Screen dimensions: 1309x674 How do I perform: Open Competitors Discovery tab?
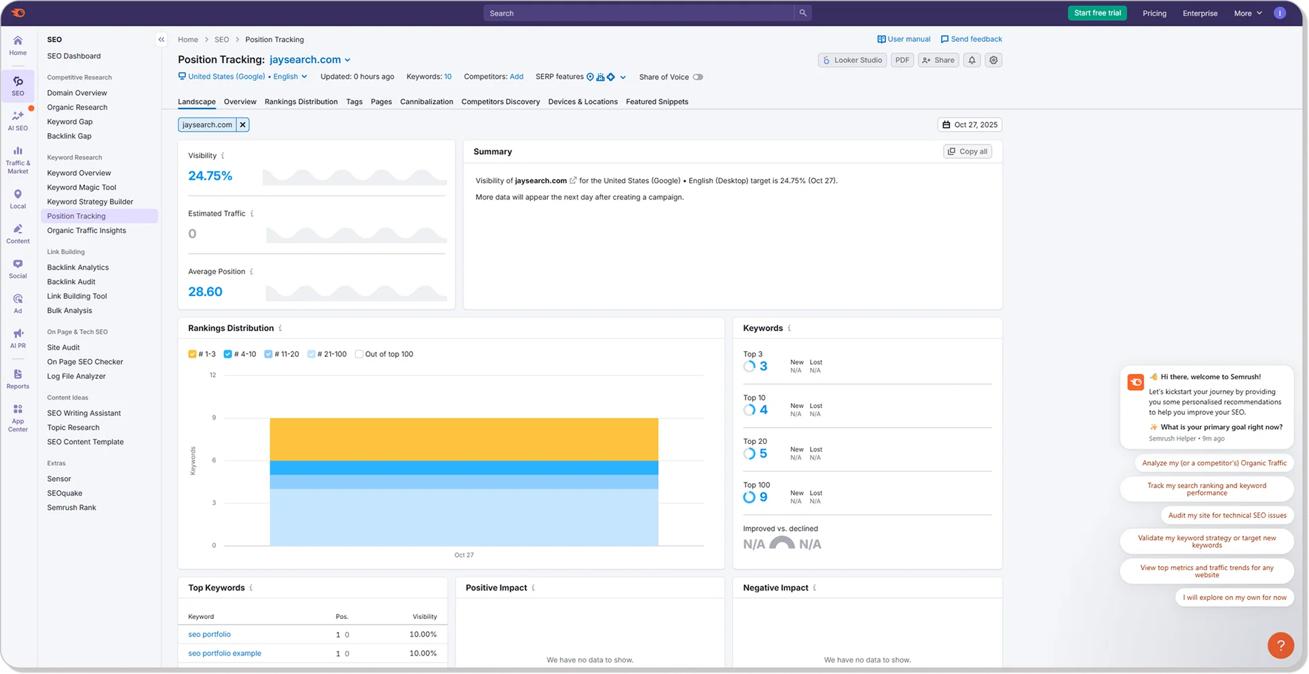(x=500, y=102)
